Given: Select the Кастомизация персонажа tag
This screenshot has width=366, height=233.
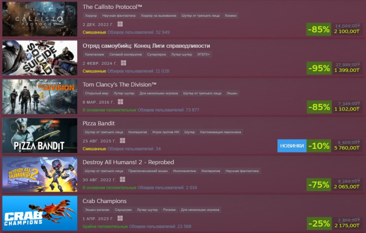Looking at the screenshot, I should coord(221,132).
